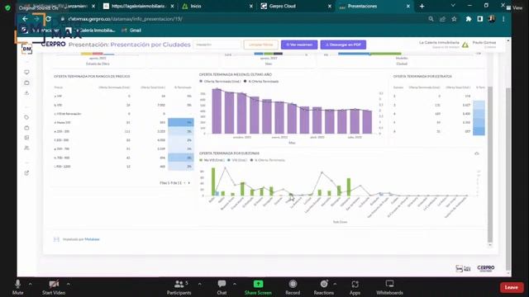Start Video in Zoom toolbar

click(x=54, y=287)
